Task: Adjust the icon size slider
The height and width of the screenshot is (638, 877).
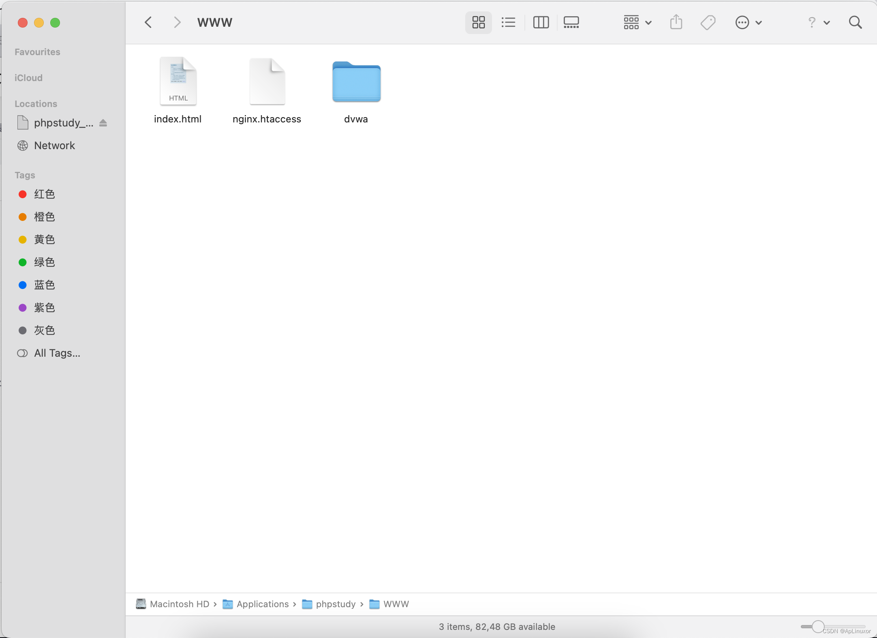Action: coord(818,627)
